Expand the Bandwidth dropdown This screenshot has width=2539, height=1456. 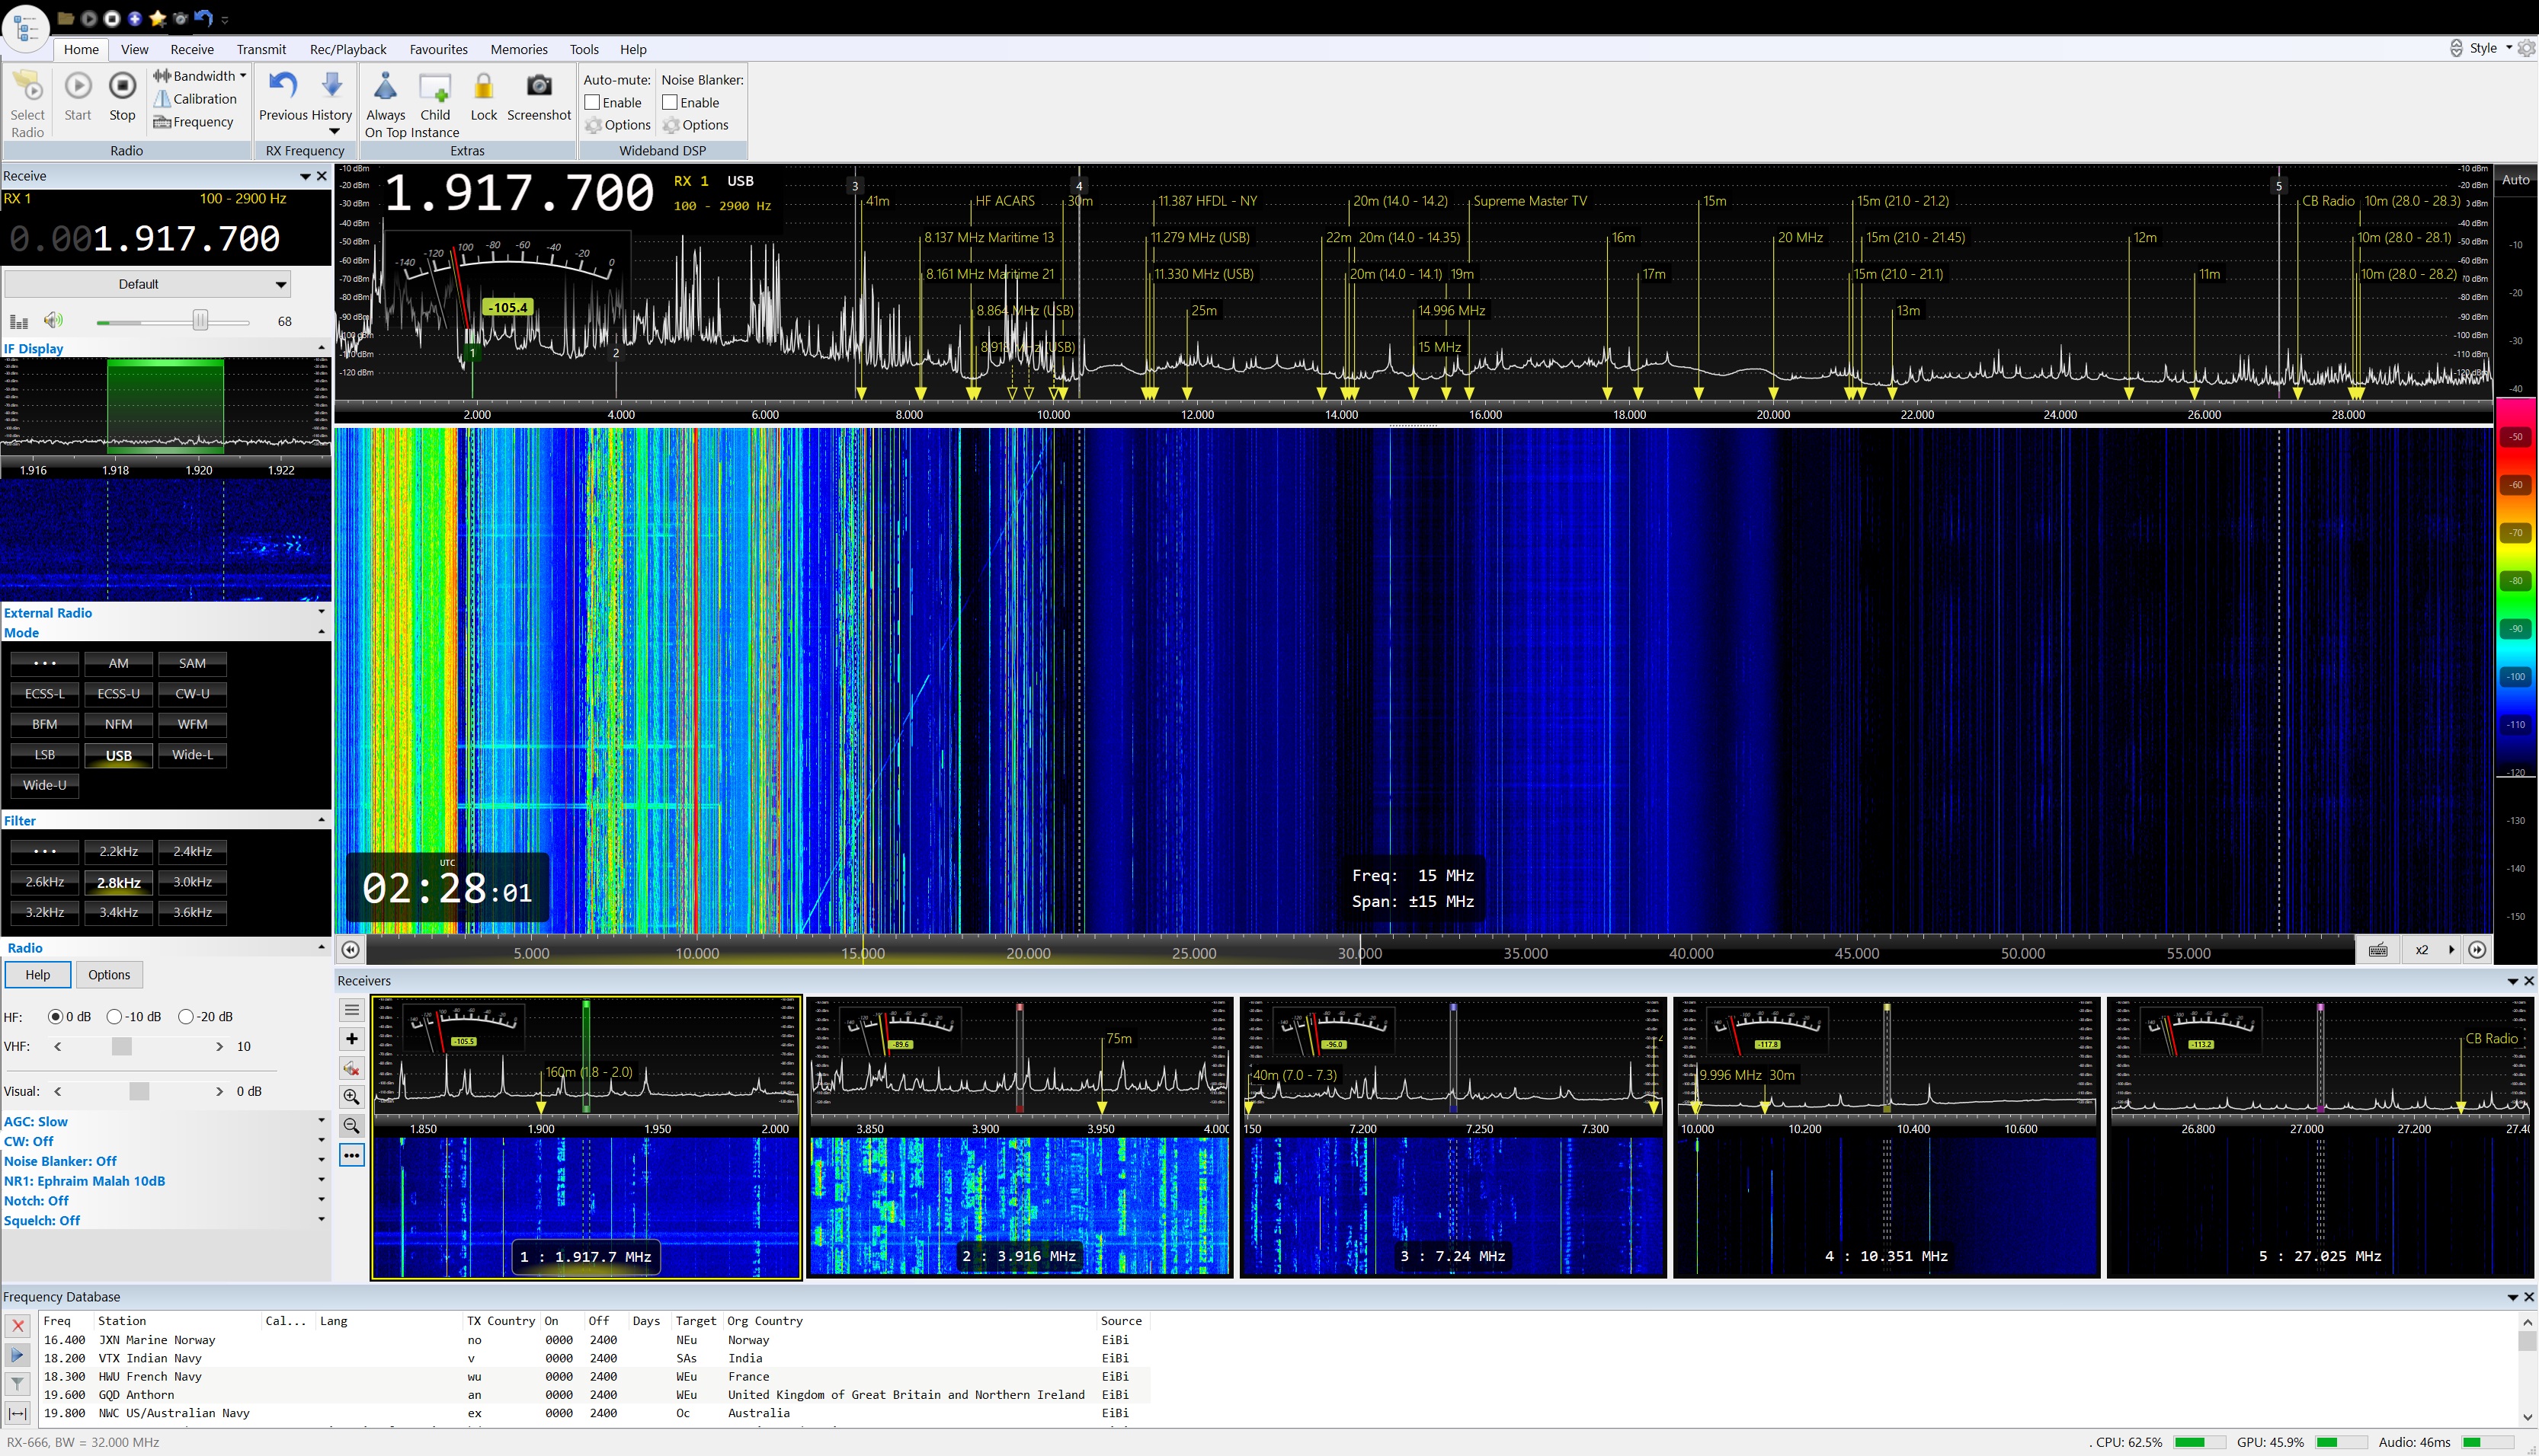click(x=203, y=76)
